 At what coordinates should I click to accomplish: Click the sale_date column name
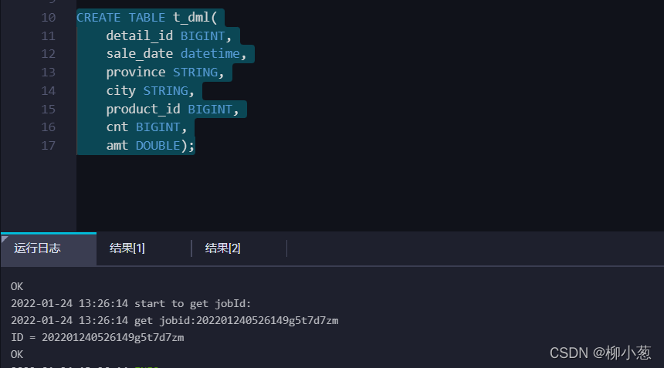pos(139,54)
